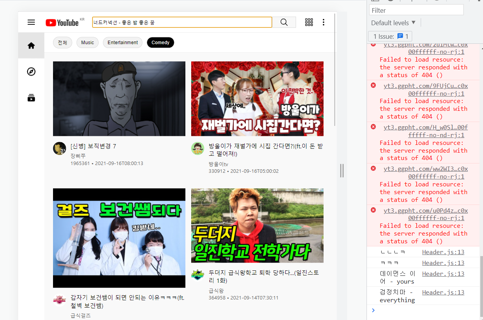The image size is (483, 320).
Task: Open the yt3.ggpht.com/u0Pd4z resource link
Action: (426, 214)
